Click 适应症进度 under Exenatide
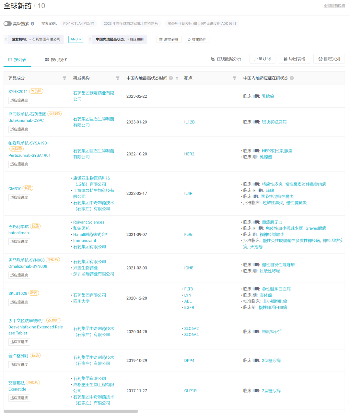350x415 pixels. pos(19,398)
